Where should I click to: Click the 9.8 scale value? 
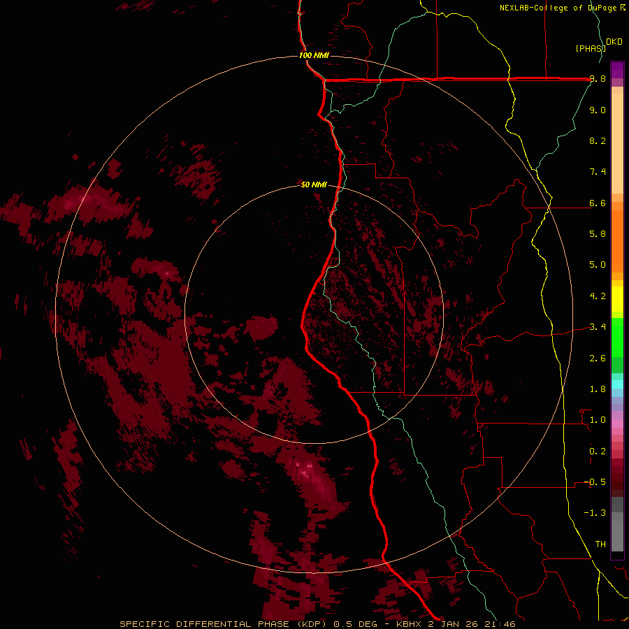598,79
